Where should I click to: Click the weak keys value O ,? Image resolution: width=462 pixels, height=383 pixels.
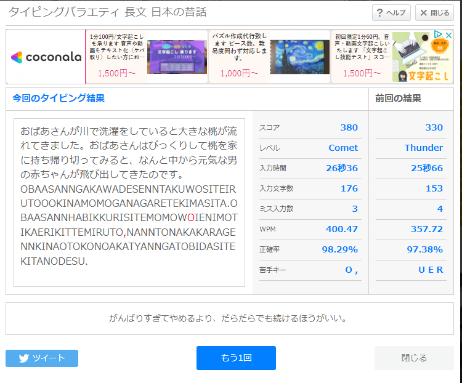(x=352, y=270)
